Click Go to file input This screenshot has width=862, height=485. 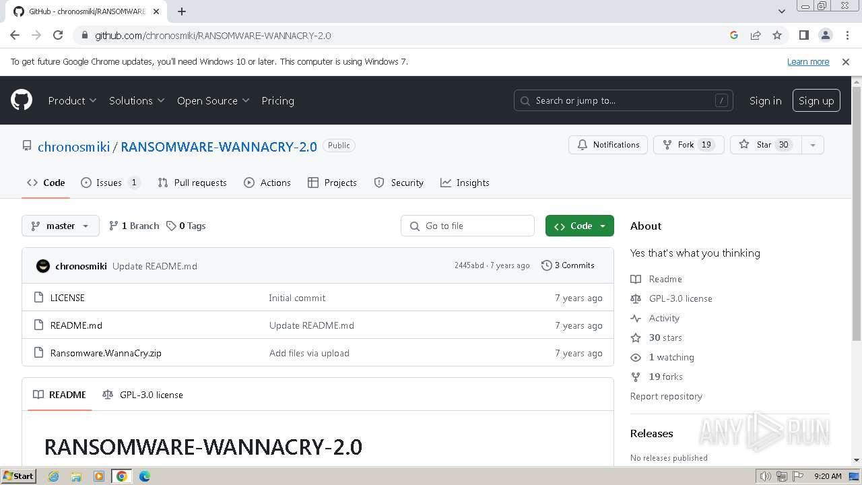tap(467, 226)
